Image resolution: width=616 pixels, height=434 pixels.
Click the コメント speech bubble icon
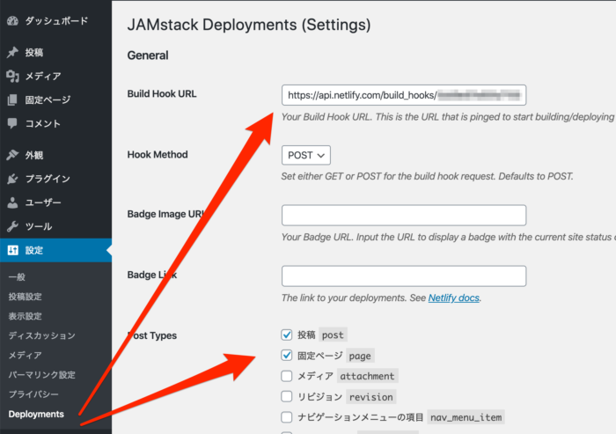[x=12, y=124]
